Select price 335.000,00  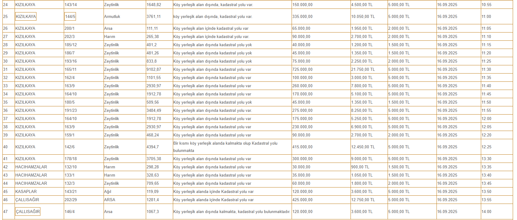pos(302,16)
